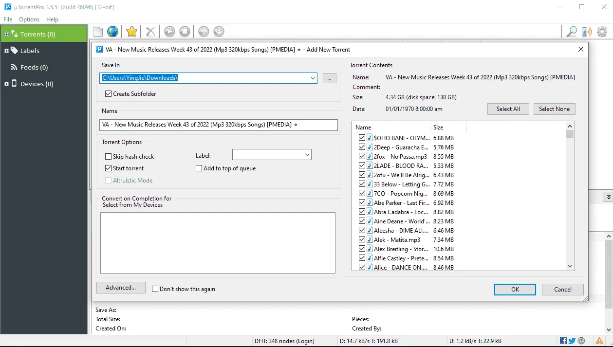This screenshot has height=347, width=613.
Task: Click the music file icon beside 2fox - No Passa.mp3
Action: tap(370, 156)
